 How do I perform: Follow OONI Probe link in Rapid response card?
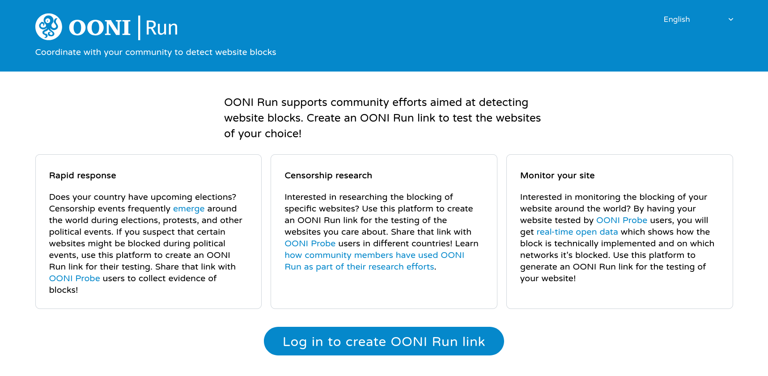(x=74, y=279)
